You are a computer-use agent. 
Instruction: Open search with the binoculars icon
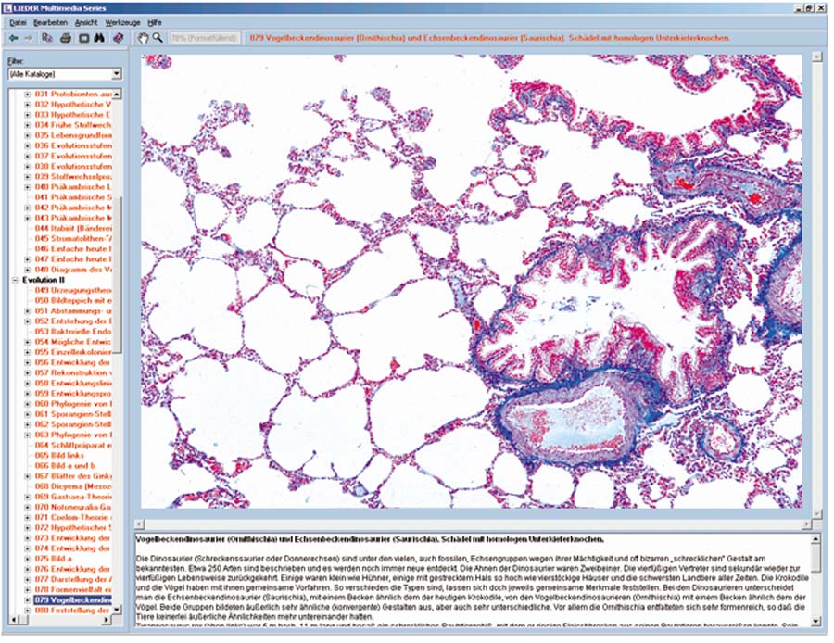point(98,38)
